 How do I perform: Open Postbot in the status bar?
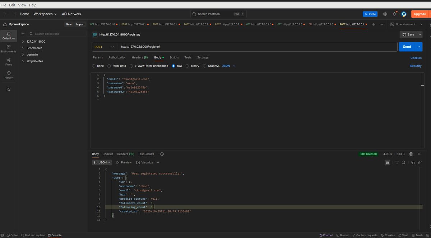326,235
